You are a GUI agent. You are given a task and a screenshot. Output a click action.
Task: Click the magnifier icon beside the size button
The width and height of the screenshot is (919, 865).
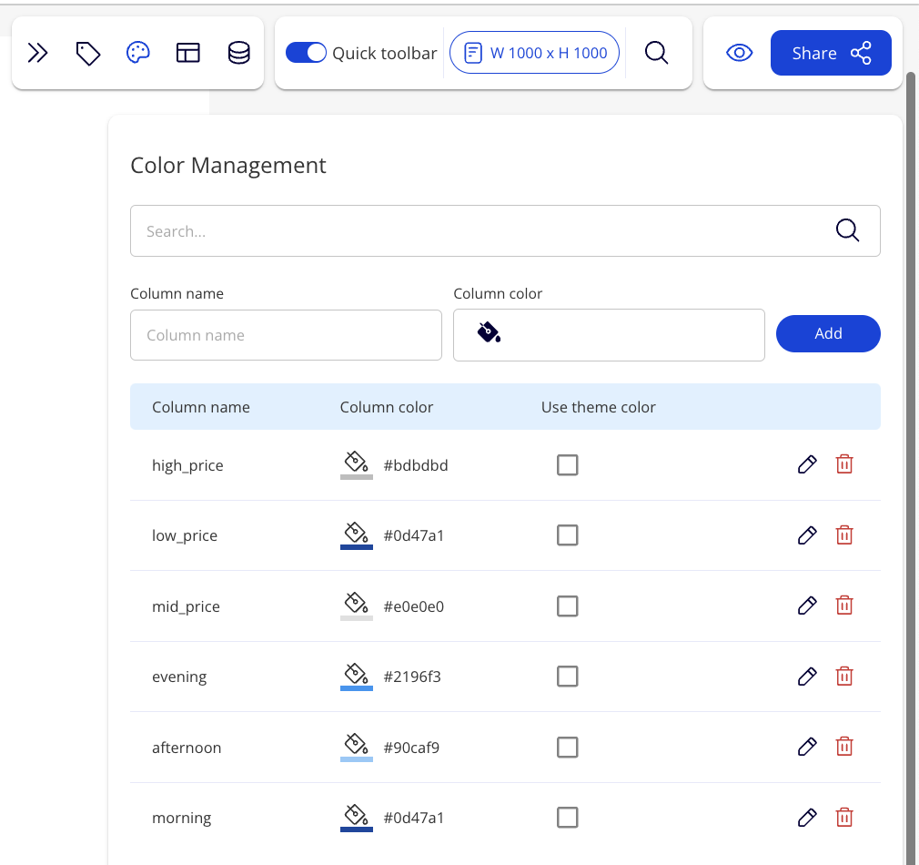point(656,53)
